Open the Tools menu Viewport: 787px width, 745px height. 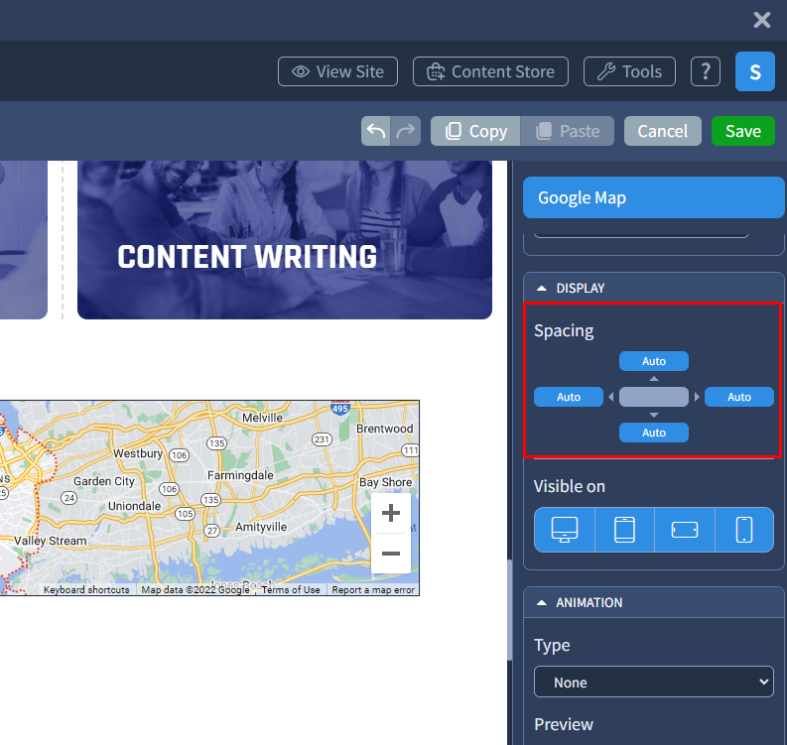pyautogui.click(x=630, y=71)
